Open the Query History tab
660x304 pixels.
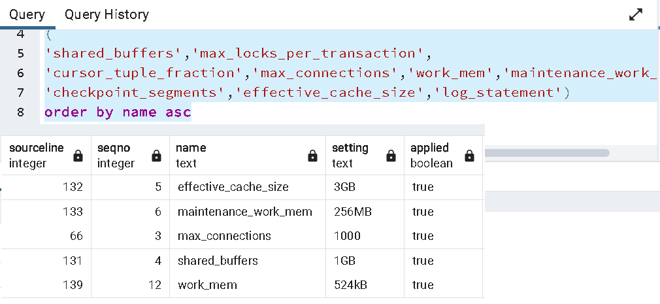click(x=107, y=14)
